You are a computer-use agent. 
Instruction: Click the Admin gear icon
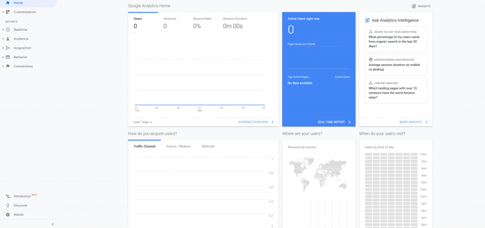coord(8,214)
